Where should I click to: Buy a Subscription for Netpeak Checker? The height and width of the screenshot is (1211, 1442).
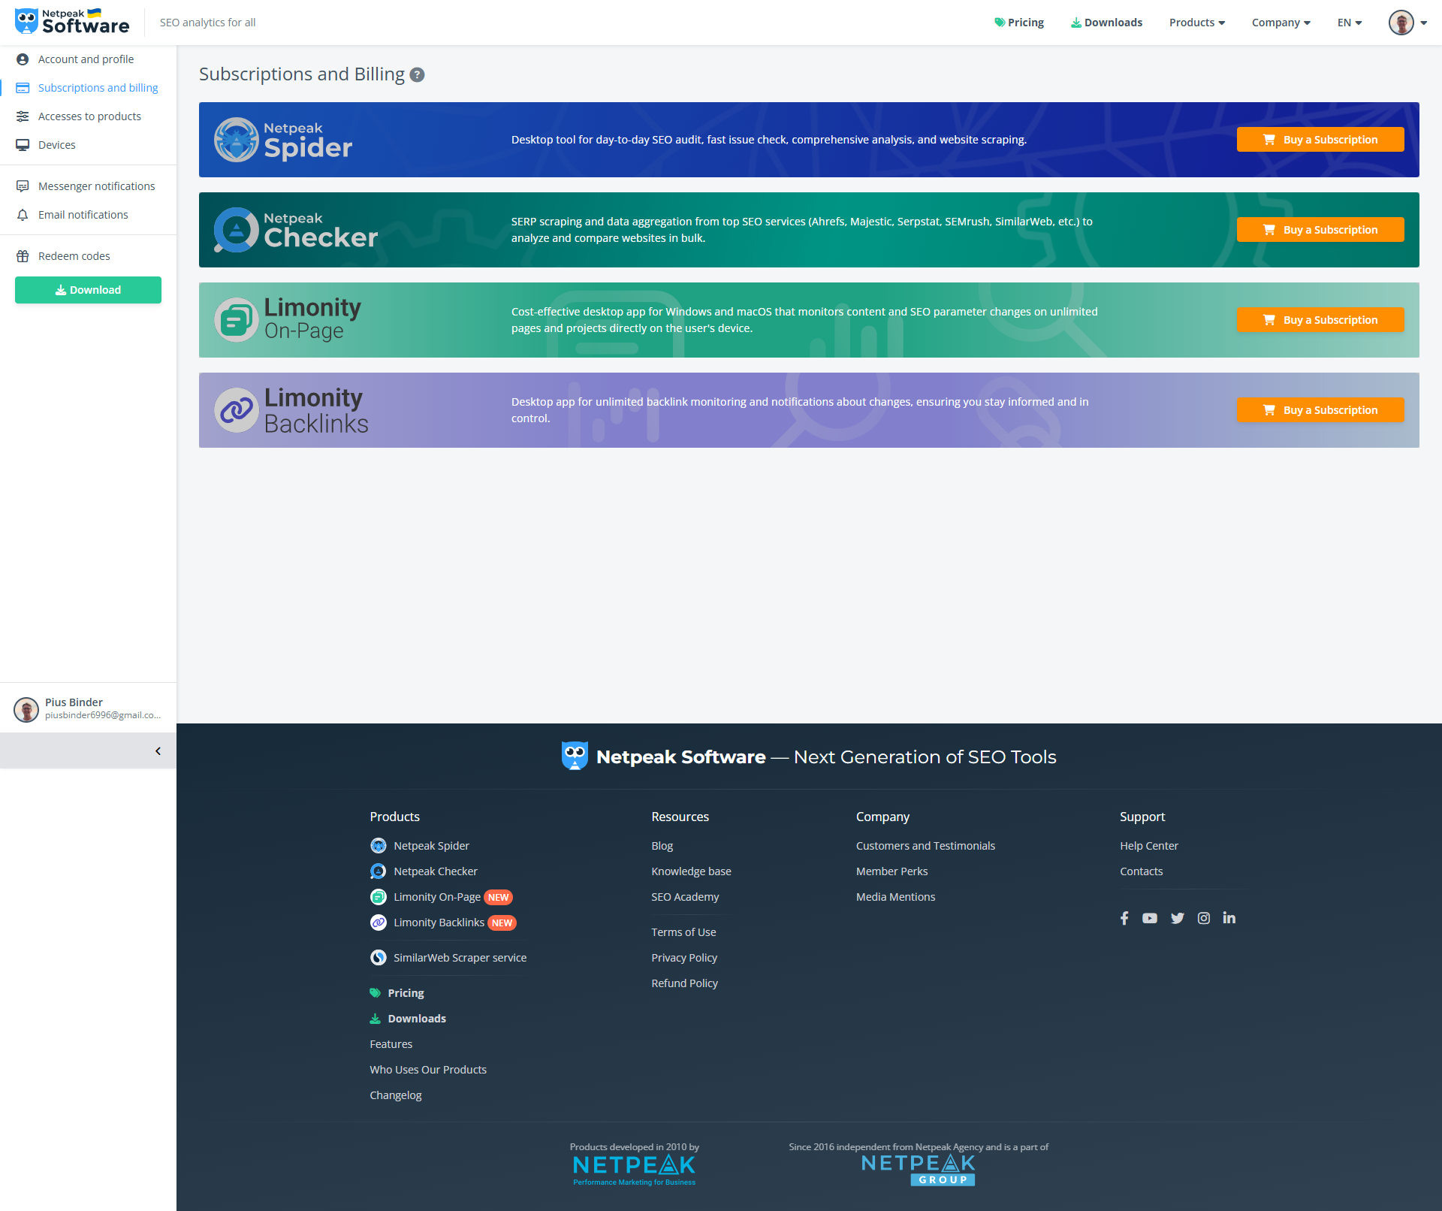pyautogui.click(x=1320, y=230)
